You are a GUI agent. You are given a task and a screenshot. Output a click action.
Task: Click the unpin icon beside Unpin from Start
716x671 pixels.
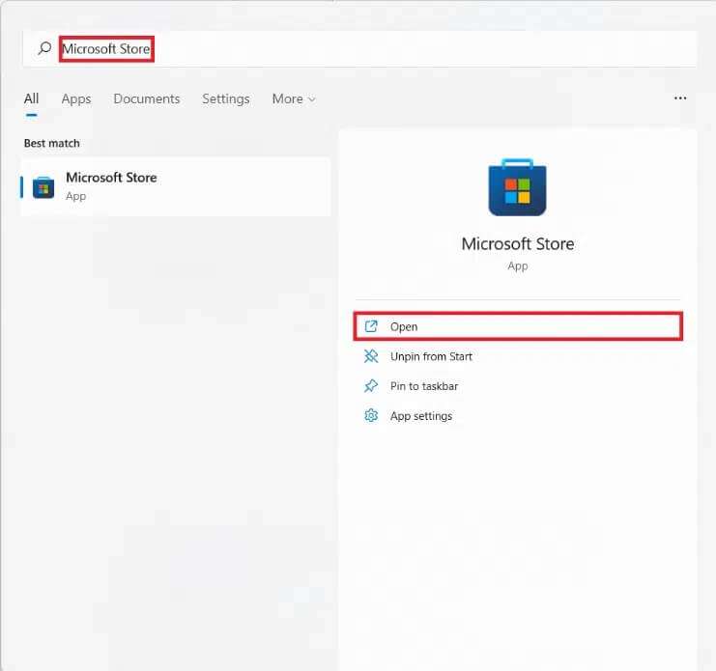coord(371,356)
